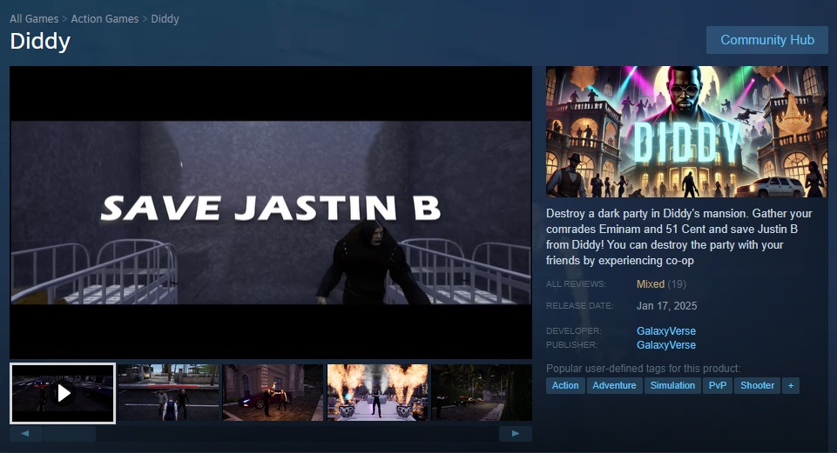Click the right arrow of thumbnail strip
The image size is (837, 453).
(516, 433)
